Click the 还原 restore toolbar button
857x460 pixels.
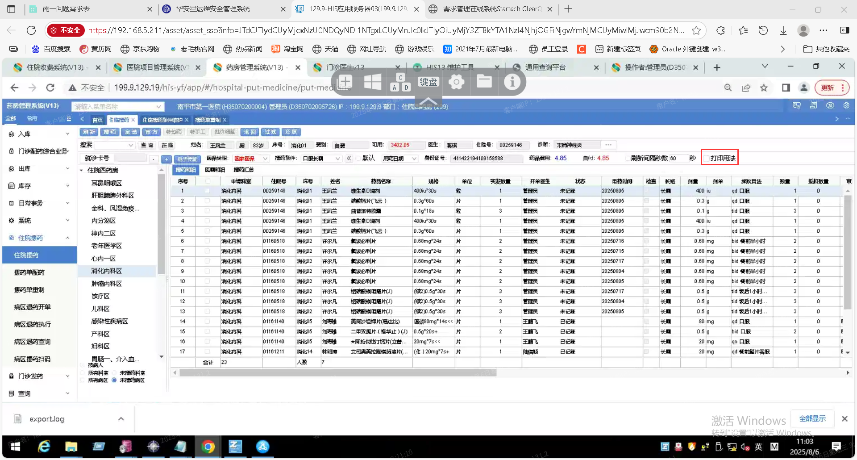pos(291,132)
